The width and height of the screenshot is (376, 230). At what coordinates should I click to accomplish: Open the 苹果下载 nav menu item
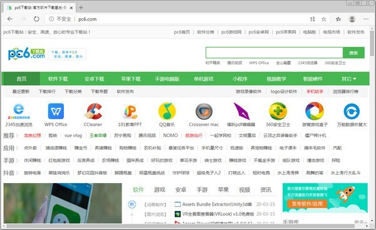click(131, 79)
